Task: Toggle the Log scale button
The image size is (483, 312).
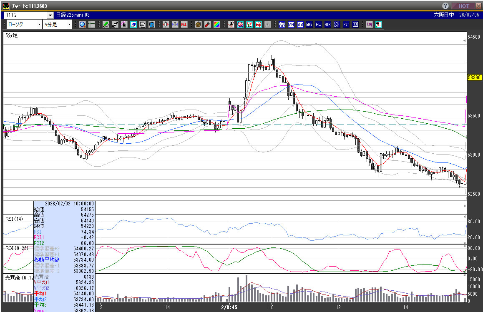Action: tap(369, 25)
